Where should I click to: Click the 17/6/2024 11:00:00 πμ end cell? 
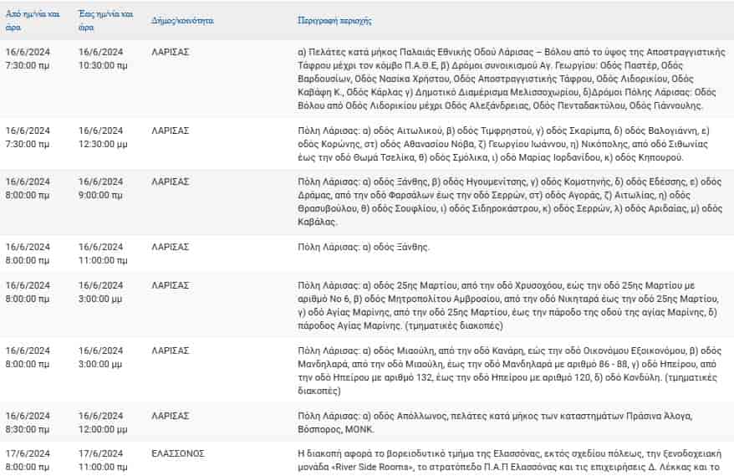pos(105,459)
